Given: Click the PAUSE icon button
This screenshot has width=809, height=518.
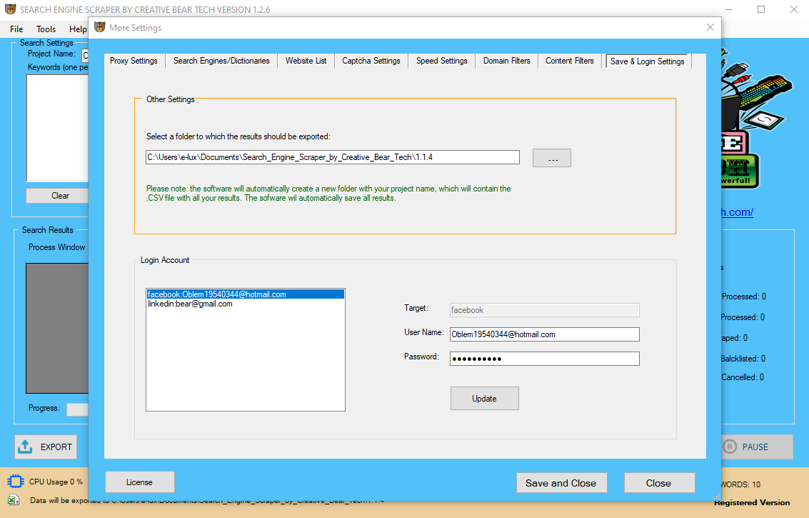Looking at the screenshot, I should 730,447.
